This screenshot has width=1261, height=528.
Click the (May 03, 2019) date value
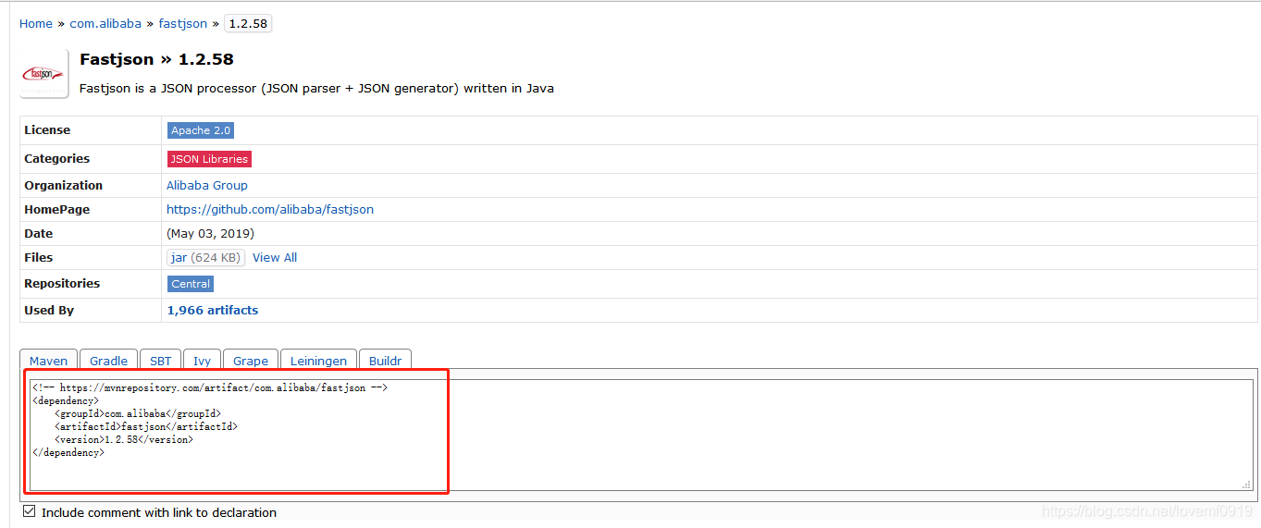210,233
